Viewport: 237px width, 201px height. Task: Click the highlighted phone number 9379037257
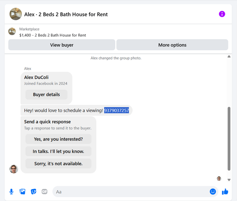coord(117,110)
